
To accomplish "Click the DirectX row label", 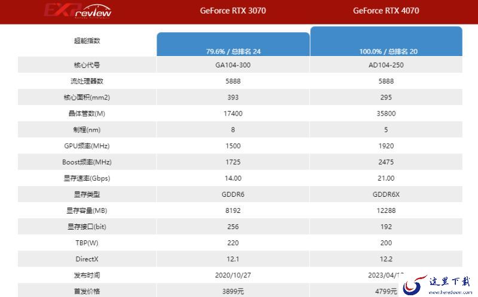I will tap(87, 259).
